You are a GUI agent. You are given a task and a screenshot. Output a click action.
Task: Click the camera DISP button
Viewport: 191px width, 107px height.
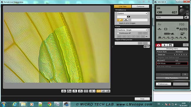point(147,47)
